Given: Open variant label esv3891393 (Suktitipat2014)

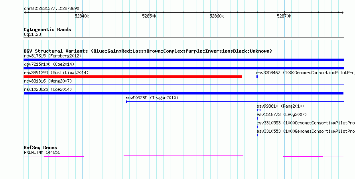Looking at the screenshot, I should pos(56,73).
